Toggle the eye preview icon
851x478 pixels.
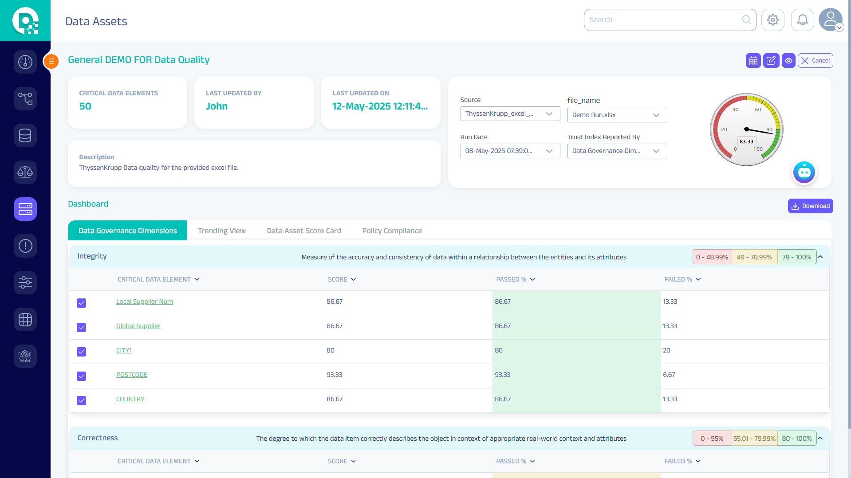tap(788, 61)
